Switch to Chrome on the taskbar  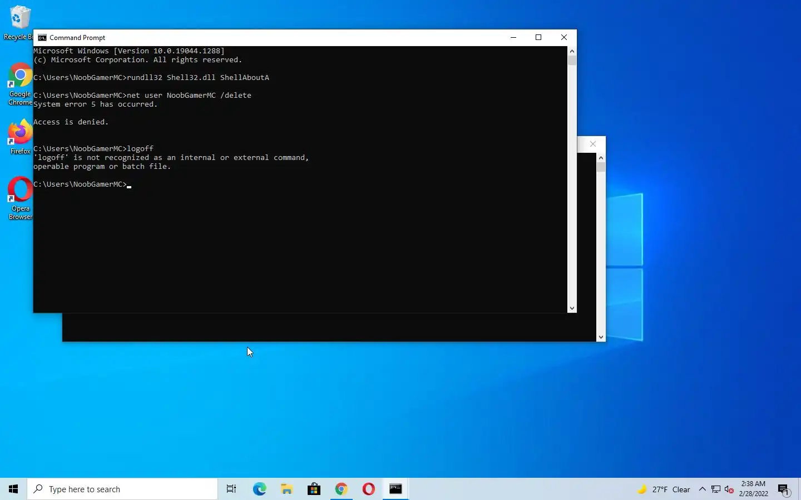(341, 489)
